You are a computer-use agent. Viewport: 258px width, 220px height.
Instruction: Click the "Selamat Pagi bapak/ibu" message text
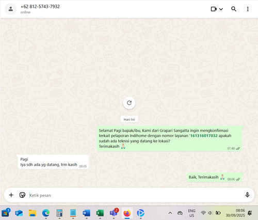[165, 138]
